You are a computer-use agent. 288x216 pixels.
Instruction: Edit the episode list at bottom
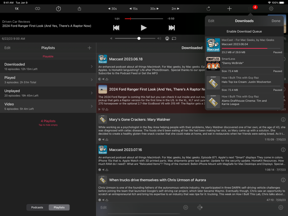[x=103, y=207]
